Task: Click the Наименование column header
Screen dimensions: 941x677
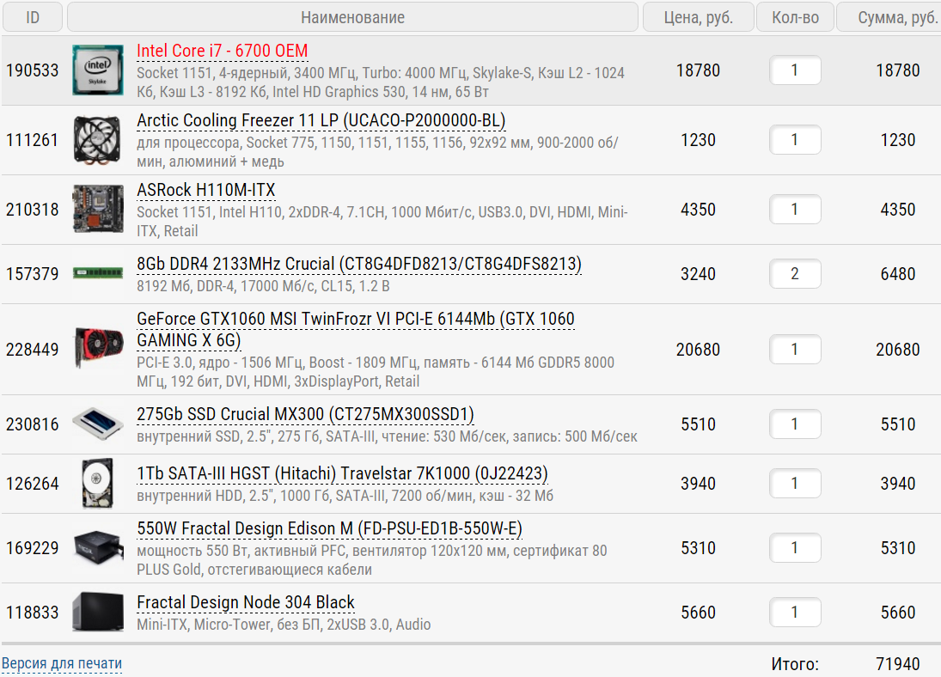Action: pos(352,17)
